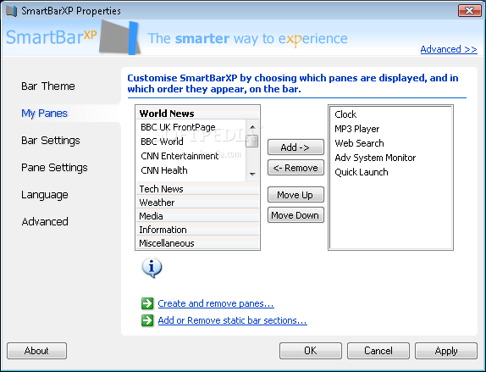Viewport: 486px width, 372px height.
Task: Click scroll up arrow of World News list
Action: [252, 127]
